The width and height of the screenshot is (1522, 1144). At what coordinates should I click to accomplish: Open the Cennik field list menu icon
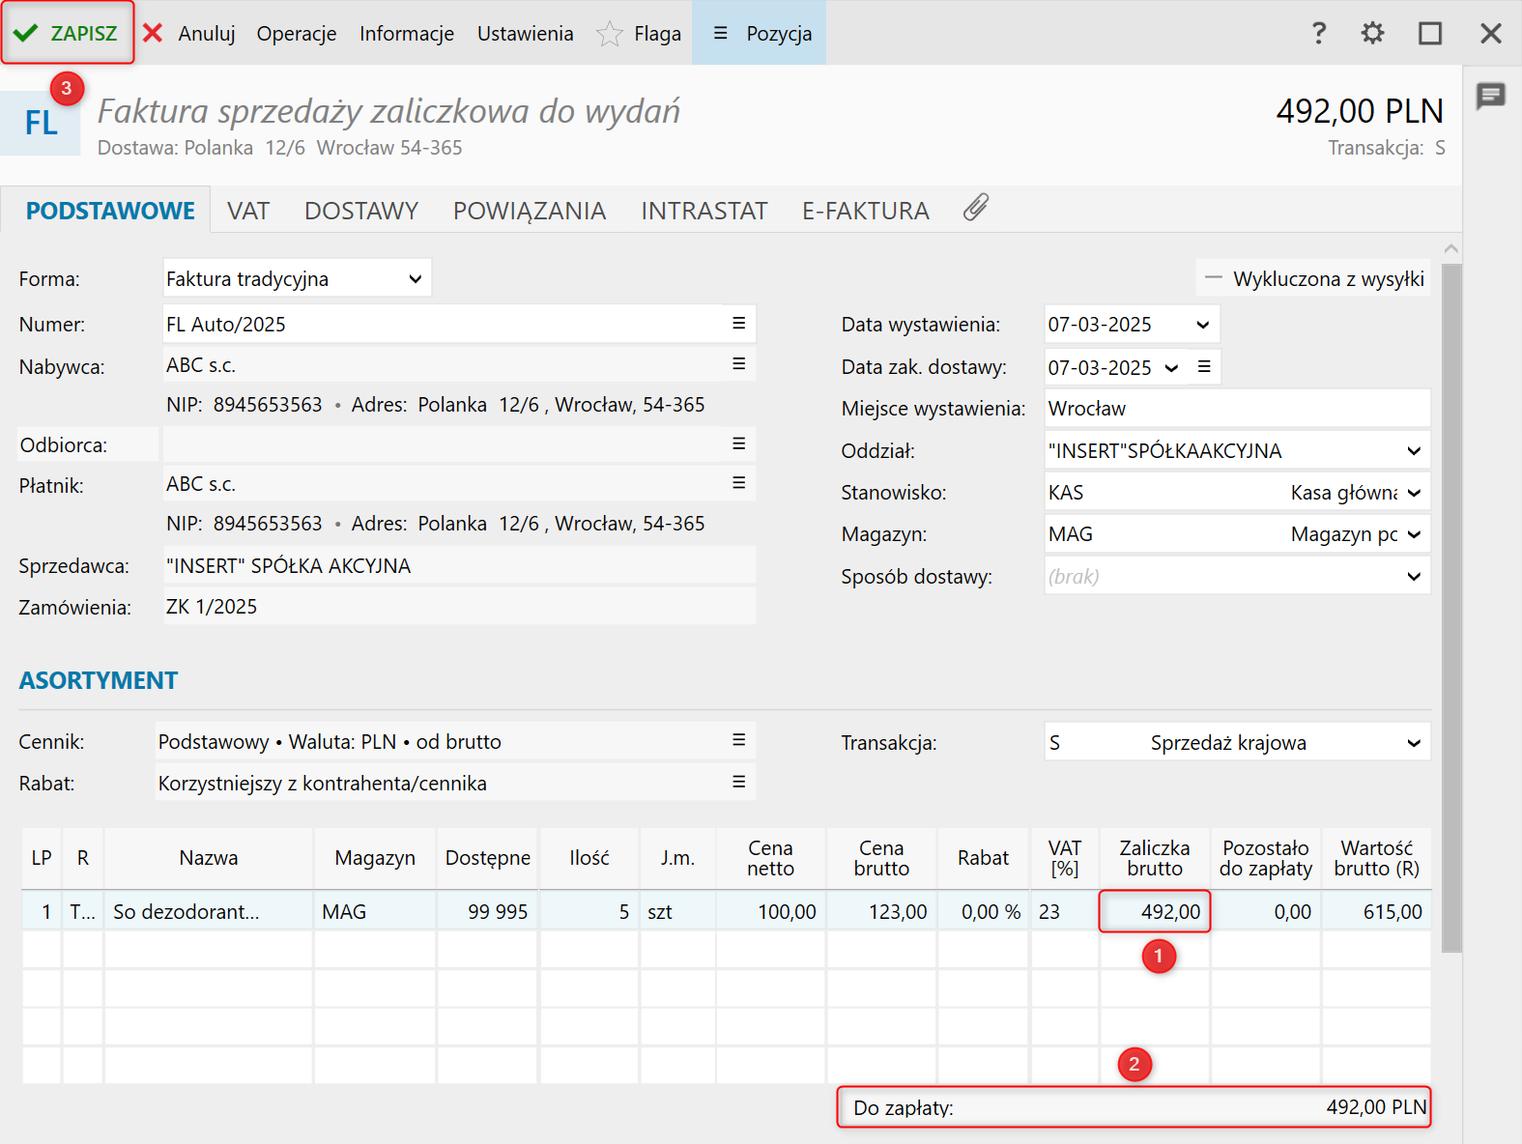click(738, 740)
